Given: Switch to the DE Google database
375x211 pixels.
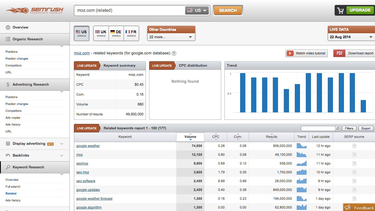Looking at the screenshot, I should point(116,34).
